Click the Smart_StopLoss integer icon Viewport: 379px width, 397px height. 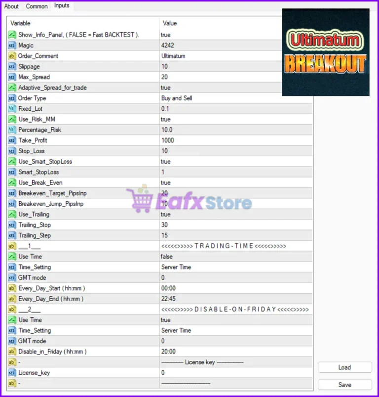coord(12,172)
